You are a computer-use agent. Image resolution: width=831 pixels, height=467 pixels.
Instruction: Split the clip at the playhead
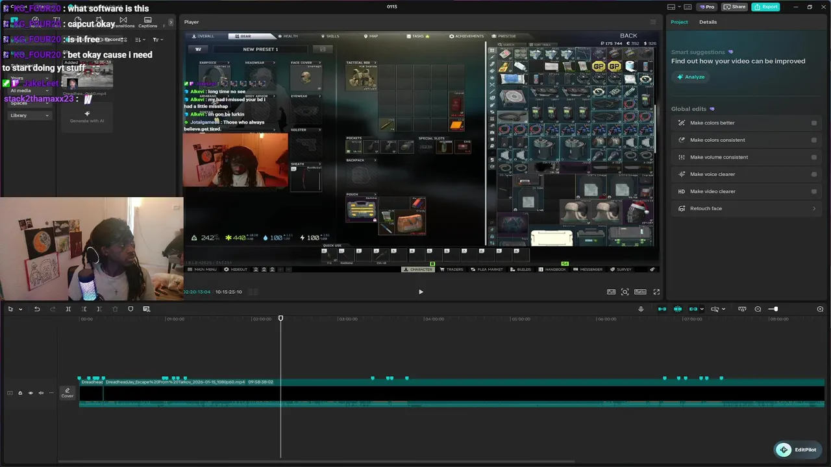tap(68, 309)
